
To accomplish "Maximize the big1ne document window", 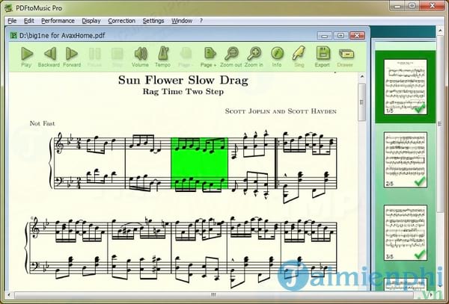I will 340,36.
